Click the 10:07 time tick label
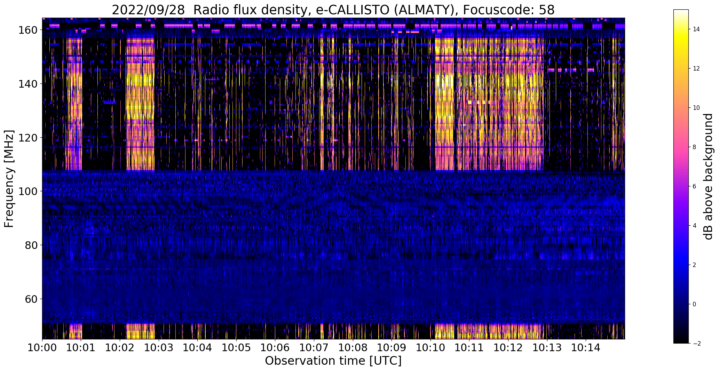719x371 pixels. pyautogui.click(x=314, y=348)
